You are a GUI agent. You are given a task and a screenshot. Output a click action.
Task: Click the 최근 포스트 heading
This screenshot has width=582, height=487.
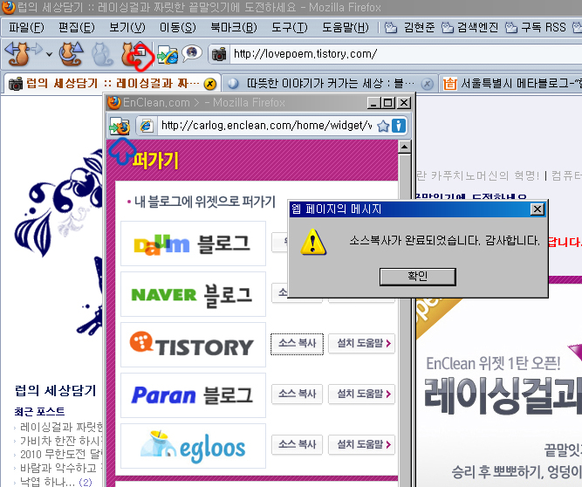(39, 411)
